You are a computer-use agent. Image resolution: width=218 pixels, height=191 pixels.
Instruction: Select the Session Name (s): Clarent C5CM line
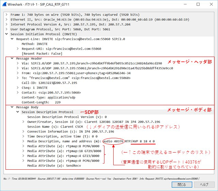point(55,127)
